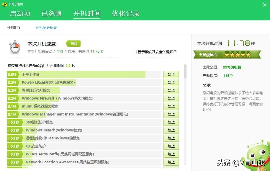The height and width of the screenshot is (171, 270).
Task: Select the 优化记录 tab
Action: point(125,14)
